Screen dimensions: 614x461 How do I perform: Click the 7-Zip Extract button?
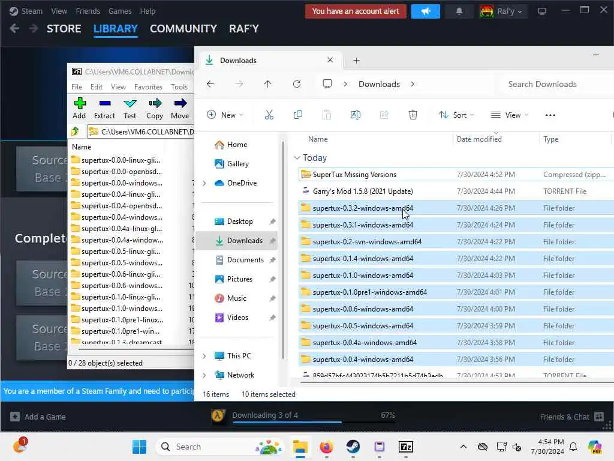(104, 108)
